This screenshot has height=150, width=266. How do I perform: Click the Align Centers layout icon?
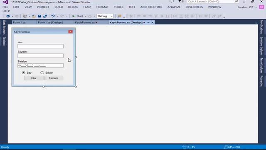(144, 16)
